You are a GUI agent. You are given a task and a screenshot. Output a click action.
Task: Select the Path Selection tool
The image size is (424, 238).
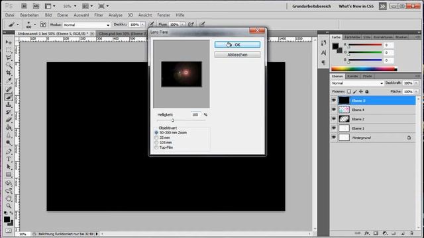point(9,167)
